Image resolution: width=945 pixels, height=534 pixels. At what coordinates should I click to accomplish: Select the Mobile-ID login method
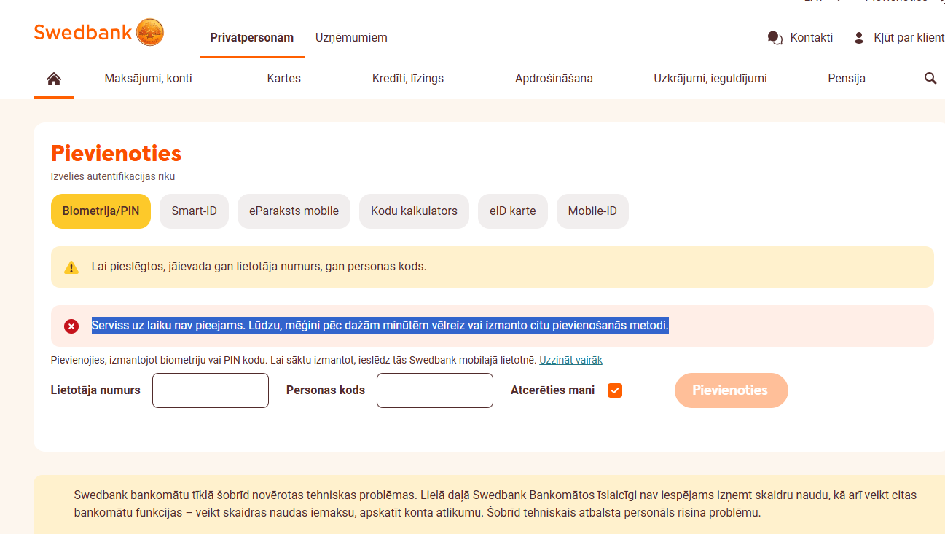coord(592,211)
